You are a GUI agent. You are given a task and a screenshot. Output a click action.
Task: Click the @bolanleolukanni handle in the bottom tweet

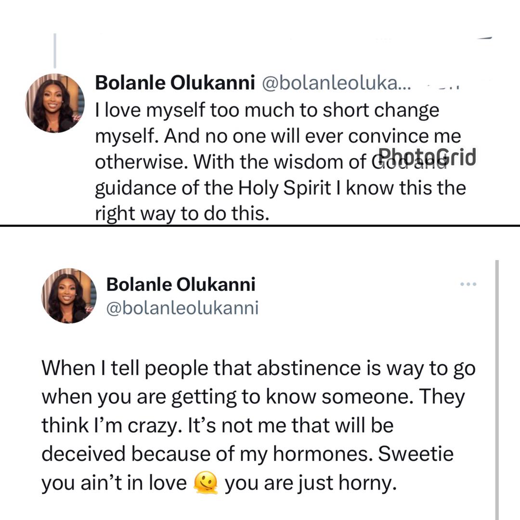(x=182, y=308)
